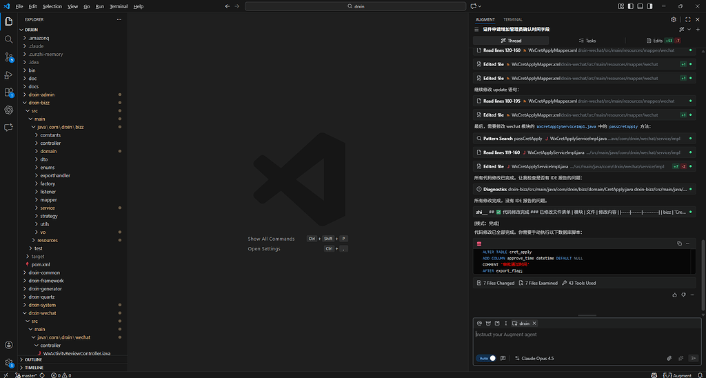Click the 7 Files Examined summary
The image size is (706, 378).
pyautogui.click(x=538, y=283)
